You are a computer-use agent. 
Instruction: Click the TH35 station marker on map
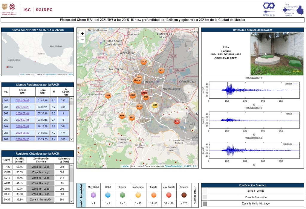(177, 121)
